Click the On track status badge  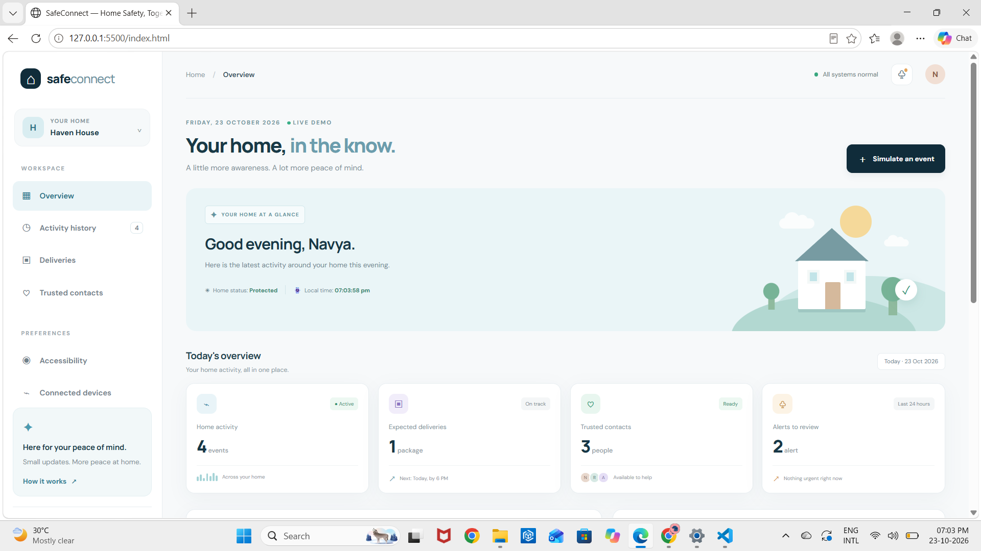[x=535, y=404]
